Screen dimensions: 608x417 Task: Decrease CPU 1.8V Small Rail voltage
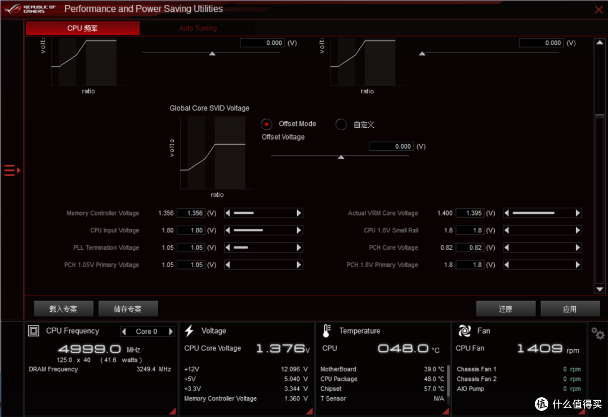coord(507,230)
